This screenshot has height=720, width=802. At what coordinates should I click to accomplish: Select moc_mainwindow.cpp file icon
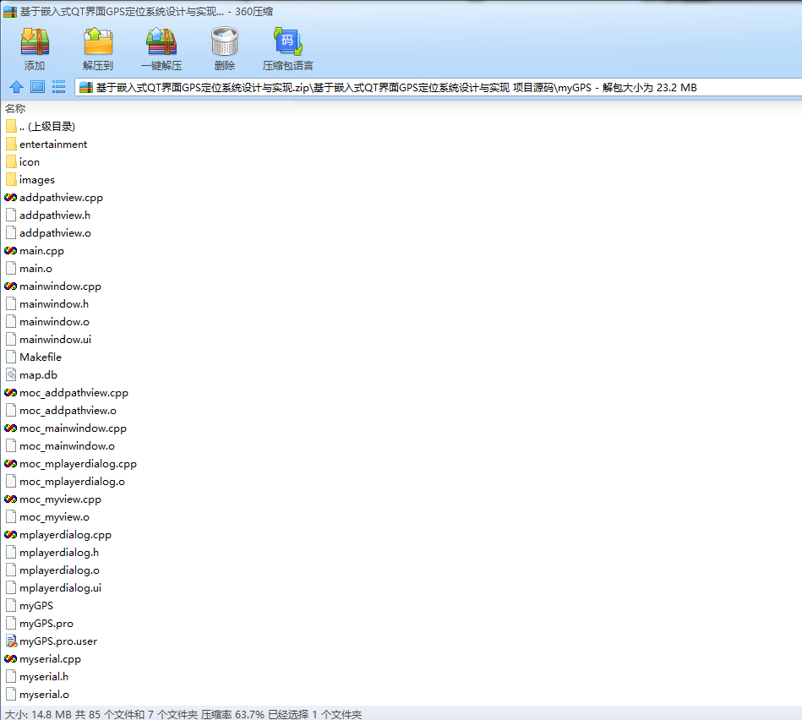coord(11,428)
